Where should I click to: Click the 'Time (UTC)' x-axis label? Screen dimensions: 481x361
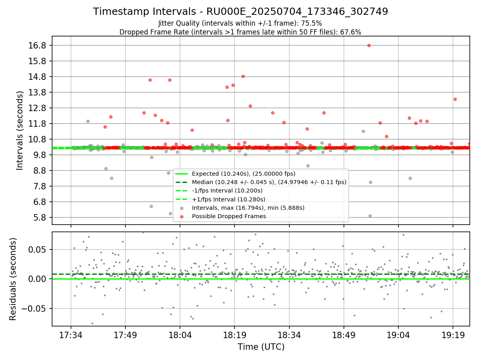(x=261, y=347)
